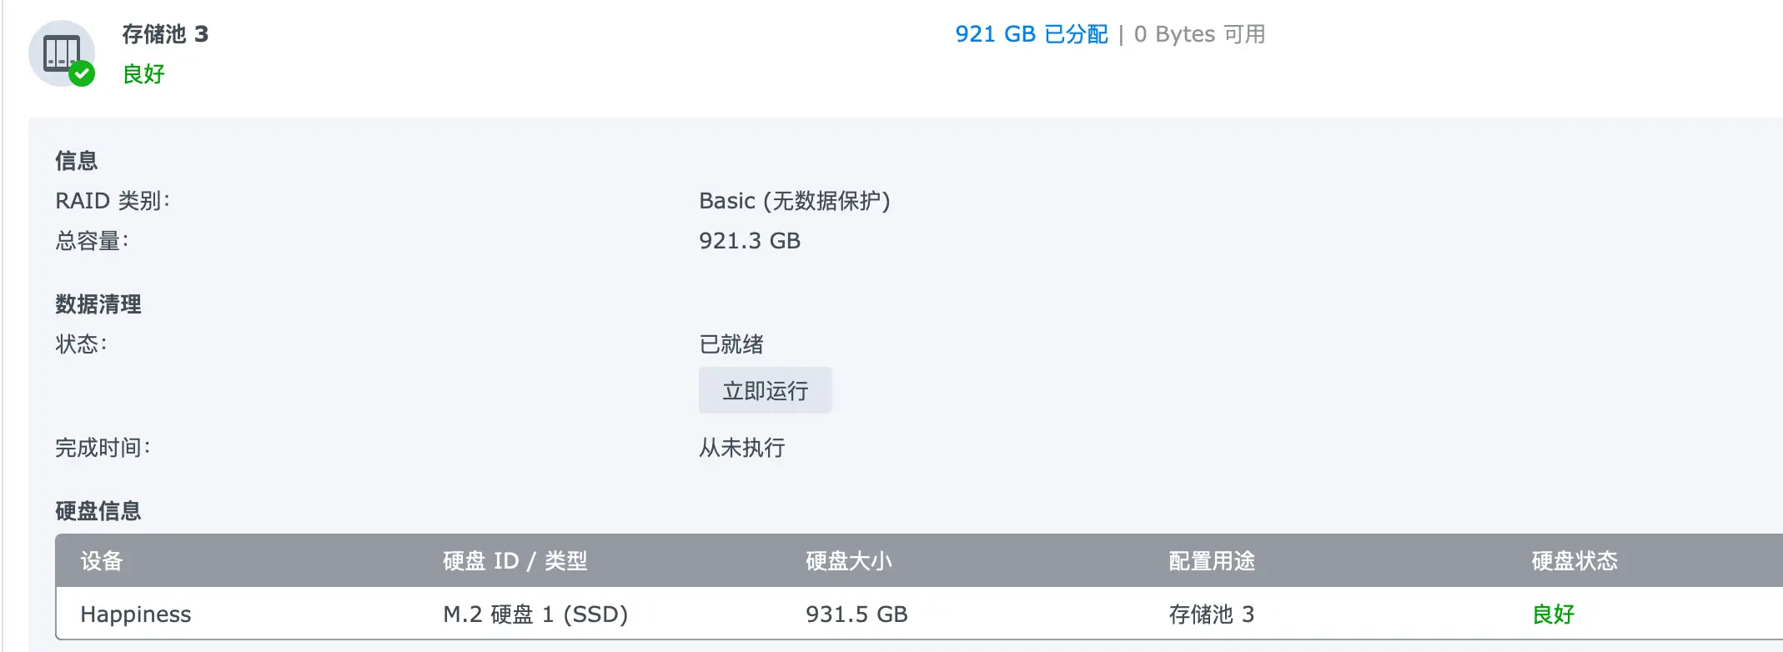Screen dimensions: 1783x652
Task: Click the 硬盘状态 column header
Action: [x=1574, y=561]
